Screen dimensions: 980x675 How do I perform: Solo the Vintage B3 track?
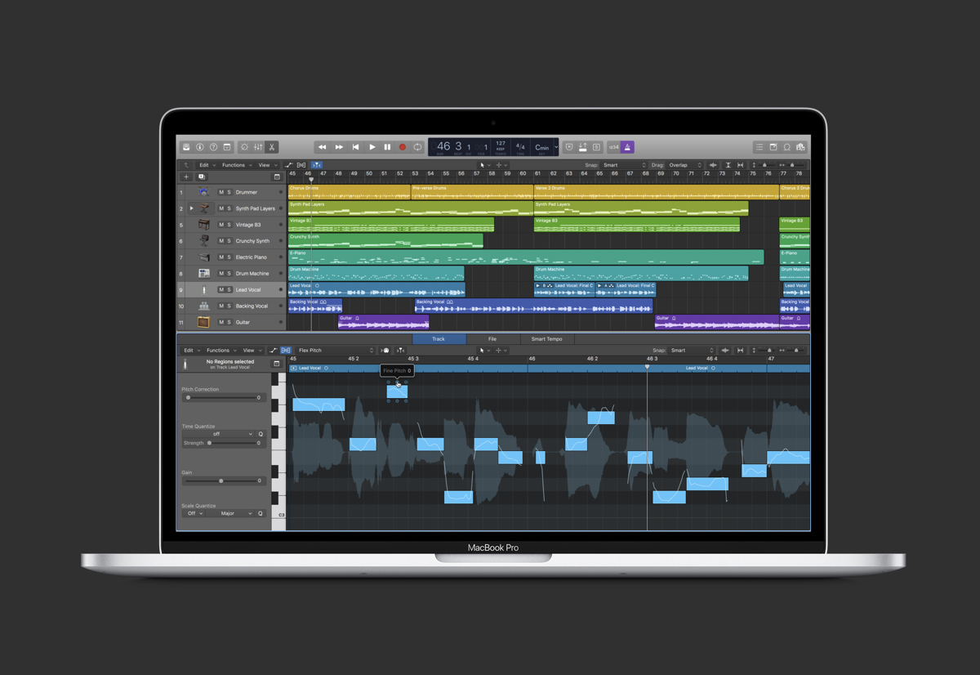229,225
